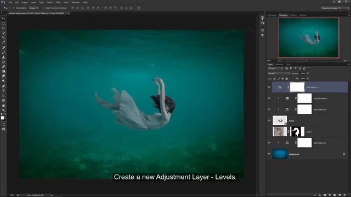Close the open document tab
Viewport: 351px width, 197px height.
69,13
